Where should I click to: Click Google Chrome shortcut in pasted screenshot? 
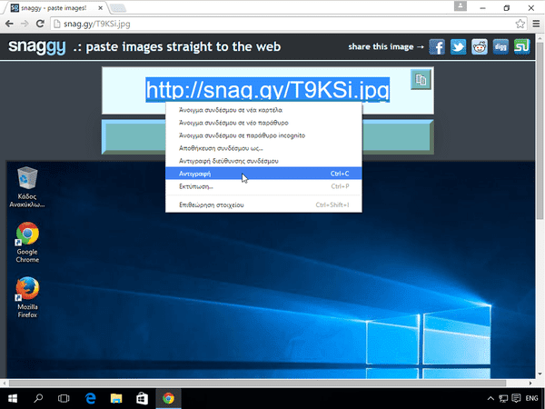(x=27, y=243)
